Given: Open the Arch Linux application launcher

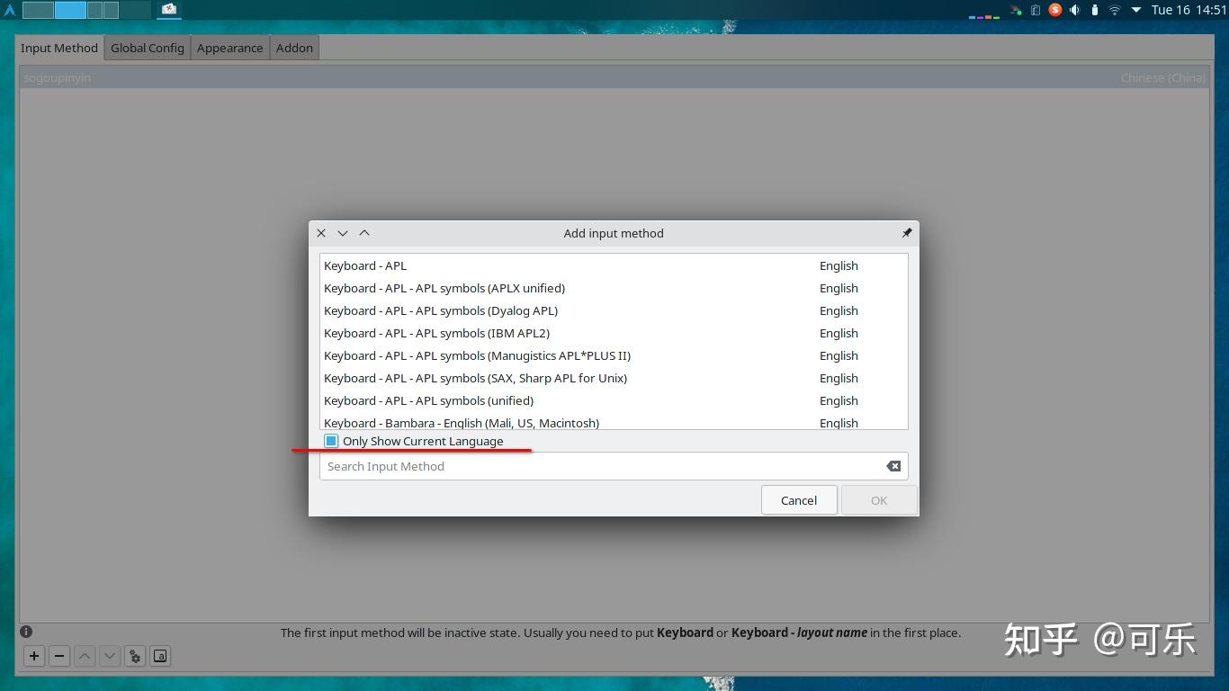Looking at the screenshot, I should pos(10,10).
